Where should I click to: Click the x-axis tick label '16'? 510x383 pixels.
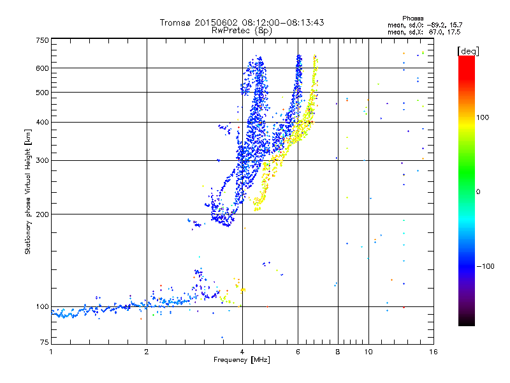433,352
